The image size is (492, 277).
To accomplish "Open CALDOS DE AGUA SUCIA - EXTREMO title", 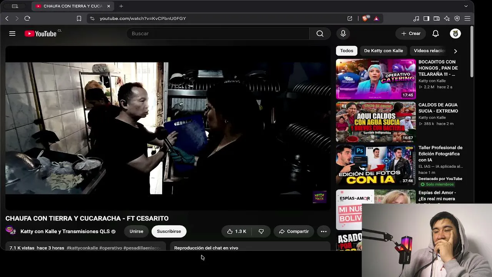I will click(x=438, y=108).
